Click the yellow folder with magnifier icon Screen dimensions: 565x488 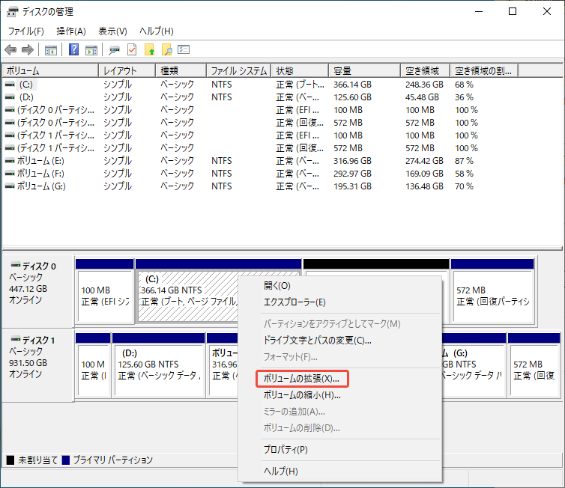tap(167, 50)
